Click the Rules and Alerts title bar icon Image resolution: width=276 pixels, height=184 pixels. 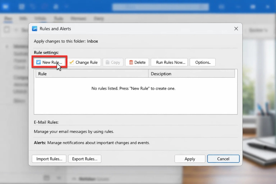(x=34, y=28)
